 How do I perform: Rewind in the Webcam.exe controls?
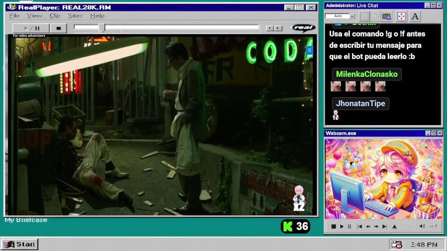368,227
